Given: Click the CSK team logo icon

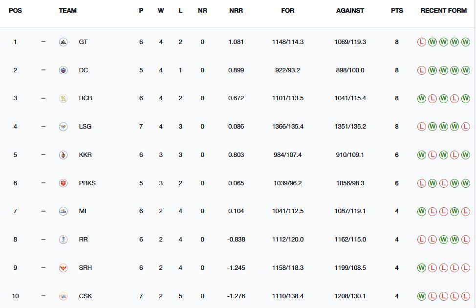Looking at the screenshot, I should (63, 296).
